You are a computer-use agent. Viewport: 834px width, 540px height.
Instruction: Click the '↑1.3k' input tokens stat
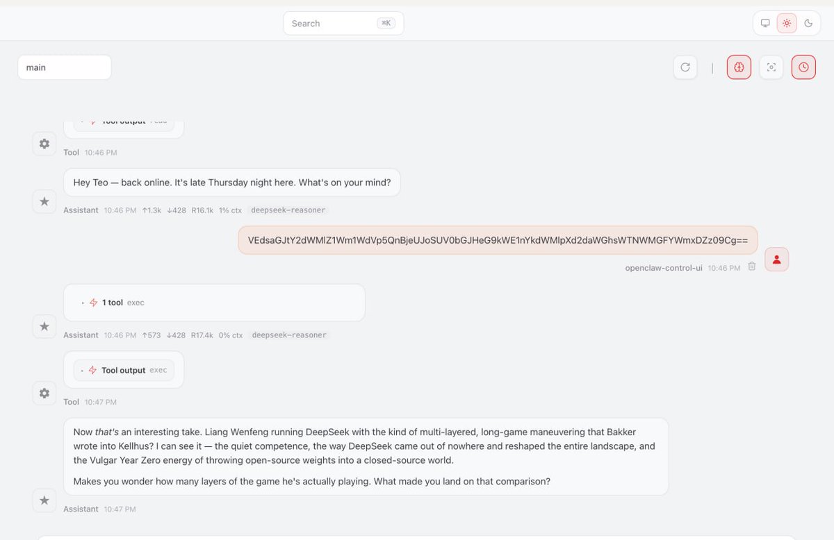152,210
